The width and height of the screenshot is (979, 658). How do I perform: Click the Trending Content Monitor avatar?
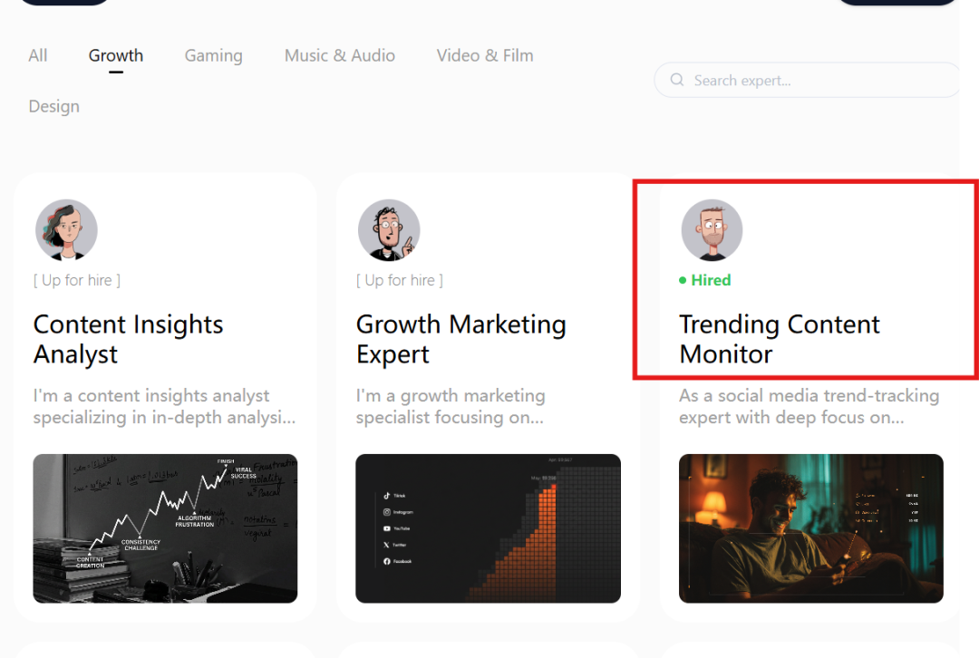pyautogui.click(x=712, y=229)
